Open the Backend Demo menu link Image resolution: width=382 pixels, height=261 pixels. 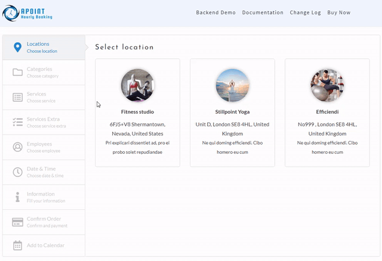tap(215, 13)
